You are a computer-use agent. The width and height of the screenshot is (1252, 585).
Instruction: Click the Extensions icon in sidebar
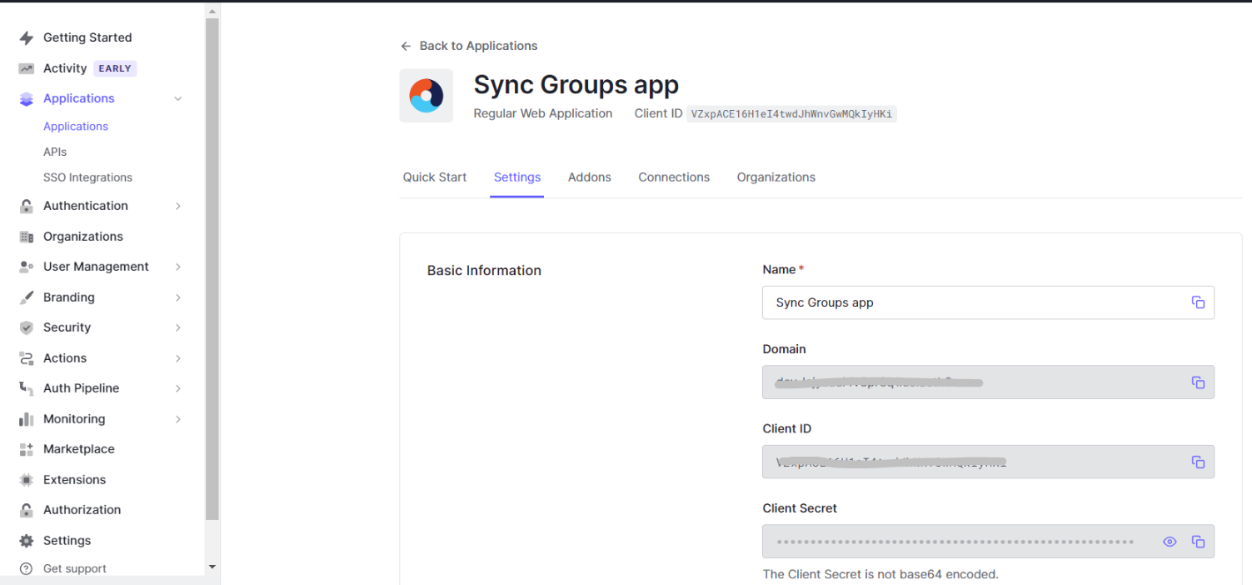pos(27,480)
